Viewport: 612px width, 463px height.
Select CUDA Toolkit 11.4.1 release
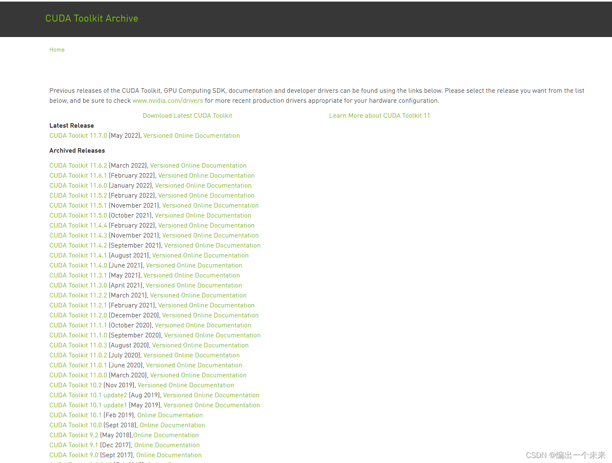[78, 255]
